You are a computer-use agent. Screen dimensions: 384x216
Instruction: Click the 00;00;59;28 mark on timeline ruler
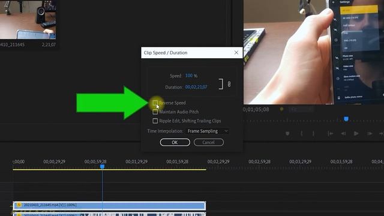(x=95, y=161)
